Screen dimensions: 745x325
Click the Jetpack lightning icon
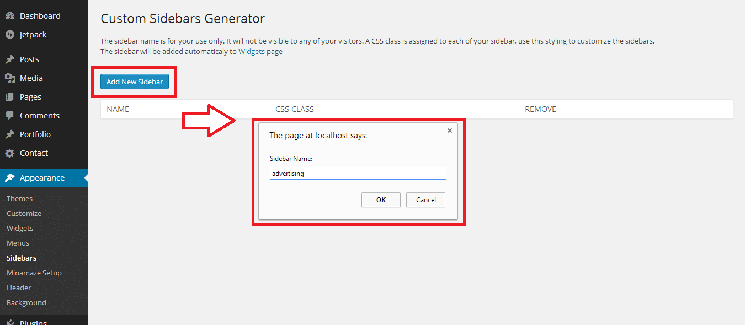[10, 35]
